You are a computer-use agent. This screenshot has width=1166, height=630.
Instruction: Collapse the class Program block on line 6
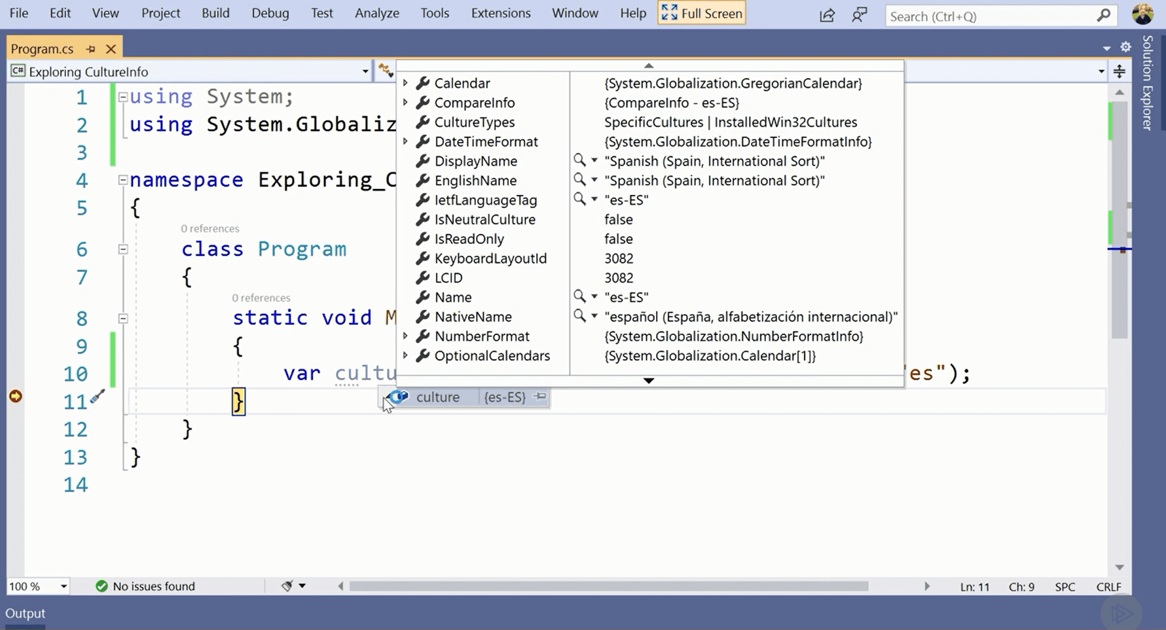point(122,249)
